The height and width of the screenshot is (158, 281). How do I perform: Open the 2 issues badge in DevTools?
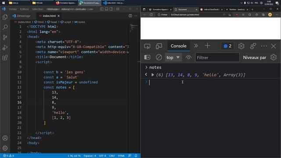tap(227, 46)
